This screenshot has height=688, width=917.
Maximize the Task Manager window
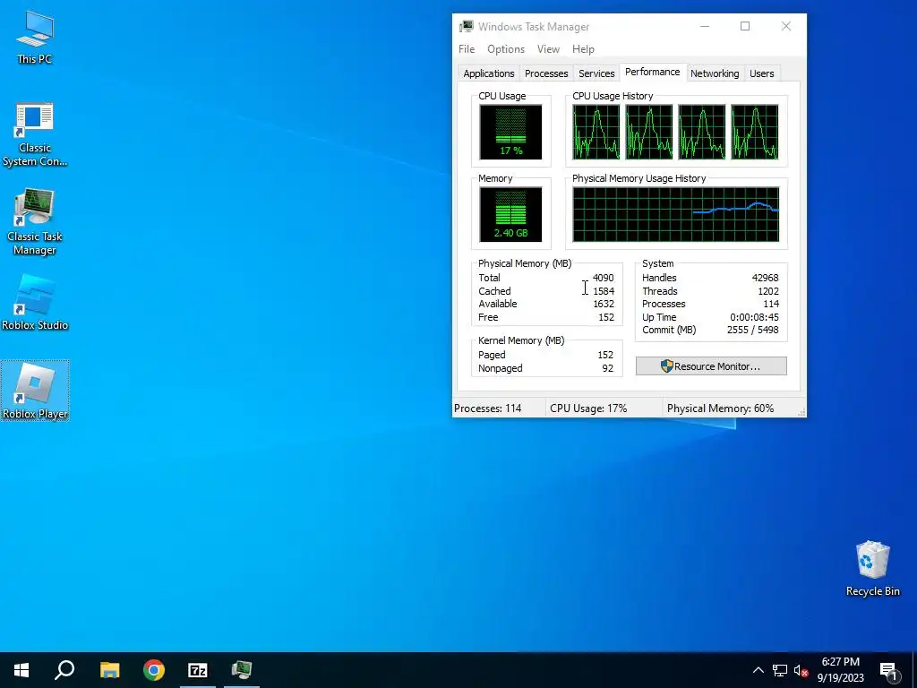[745, 26]
